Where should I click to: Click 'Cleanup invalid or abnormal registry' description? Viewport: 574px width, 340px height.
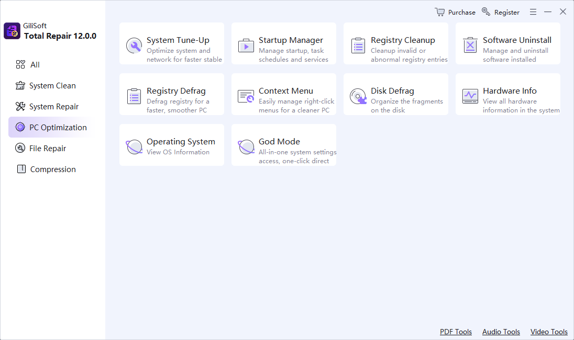tap(409, 55)
